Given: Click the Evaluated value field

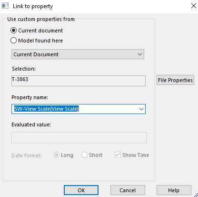Looking at the screenshot, I should point(79,137).
